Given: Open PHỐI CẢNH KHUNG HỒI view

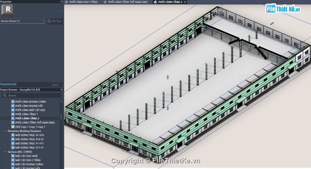Looking at the screenshot, I should pos(29,106).
